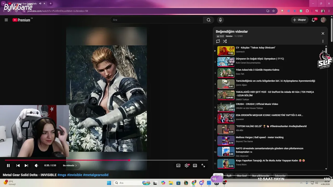The height and width of the screenshot is (187, 333).
Task: Mute the tab via its speaker icon
Action: (40, 4)
